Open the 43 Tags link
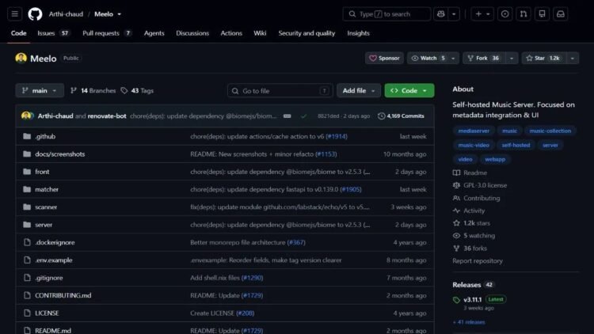 (x=138, y=90)
